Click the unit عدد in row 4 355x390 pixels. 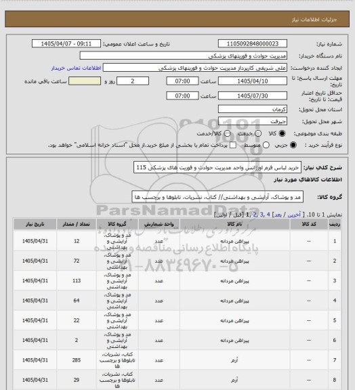[159, 301]
